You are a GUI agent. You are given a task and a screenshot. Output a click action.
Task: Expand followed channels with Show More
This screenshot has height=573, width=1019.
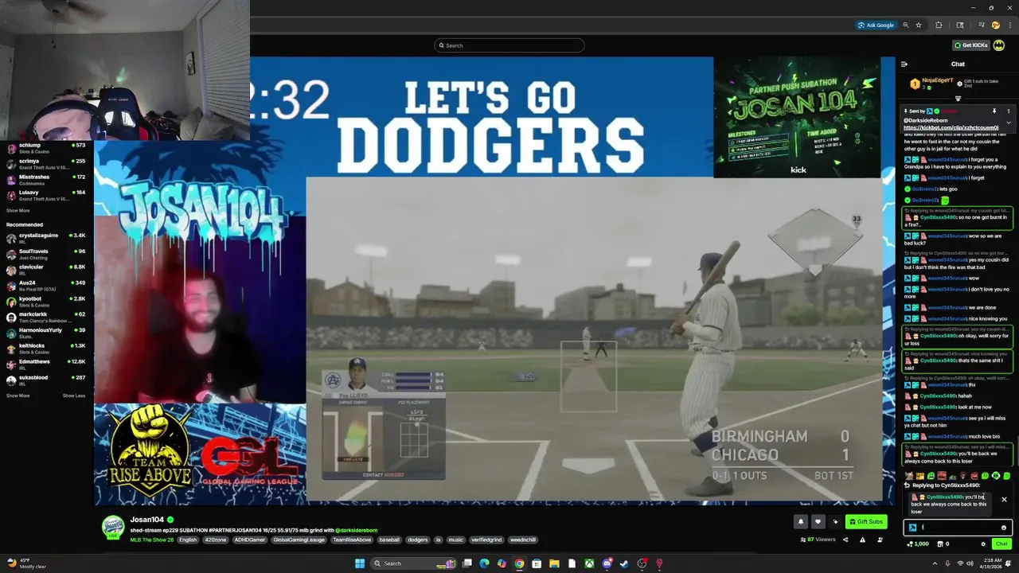click(18, 211)
